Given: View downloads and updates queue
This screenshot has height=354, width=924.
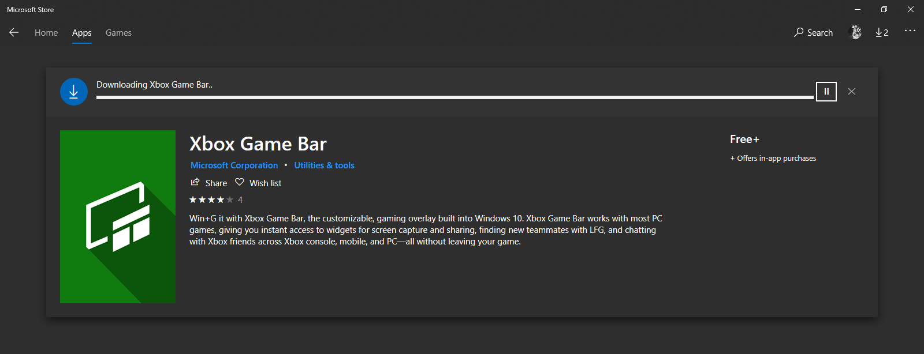Looking at the screenshot, I should (882, 32).
